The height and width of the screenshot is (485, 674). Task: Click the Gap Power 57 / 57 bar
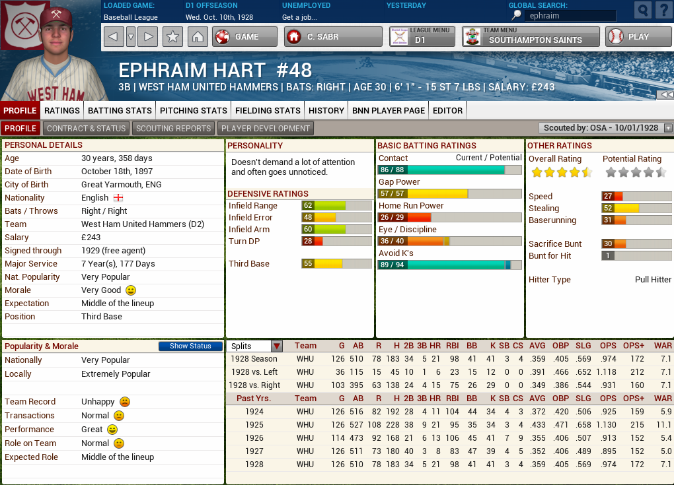click(x=449, y=193)
